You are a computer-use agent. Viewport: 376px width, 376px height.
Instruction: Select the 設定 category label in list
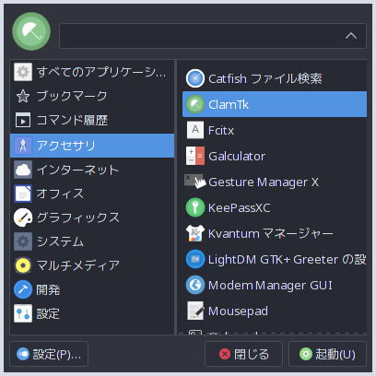(48, 314)
